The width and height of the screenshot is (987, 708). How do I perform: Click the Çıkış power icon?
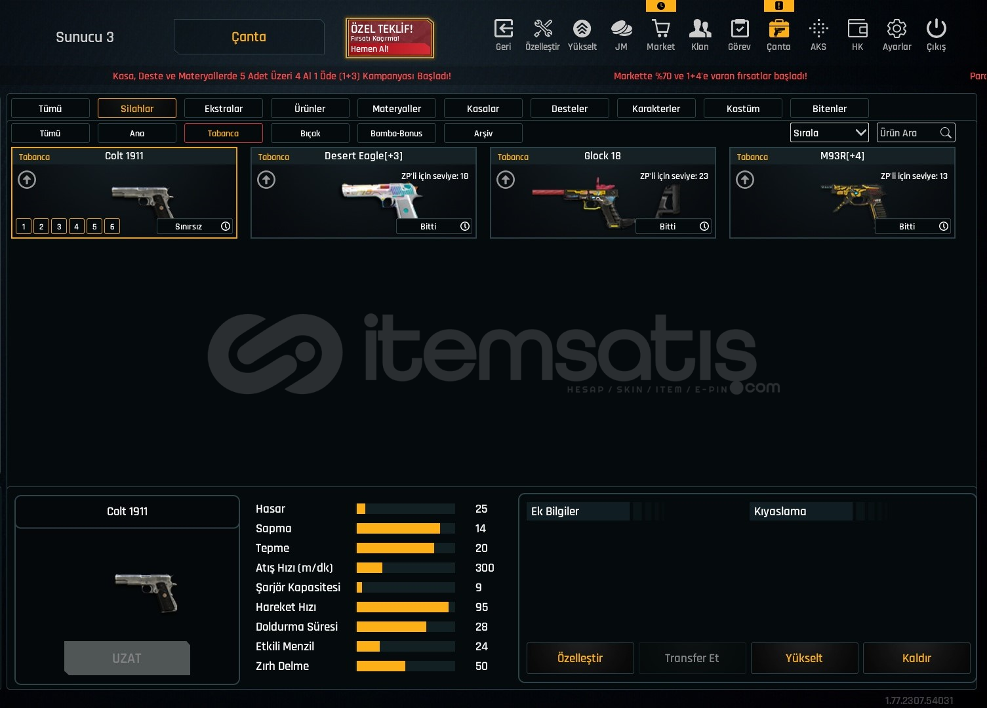936,29
